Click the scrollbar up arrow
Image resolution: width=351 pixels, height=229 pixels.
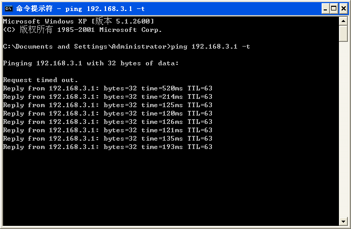(343, 21)
